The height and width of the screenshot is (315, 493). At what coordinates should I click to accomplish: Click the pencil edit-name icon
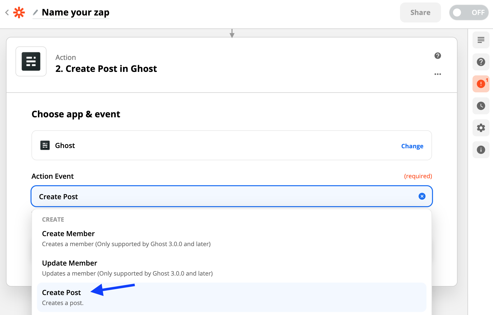click(x=35, y=12)
